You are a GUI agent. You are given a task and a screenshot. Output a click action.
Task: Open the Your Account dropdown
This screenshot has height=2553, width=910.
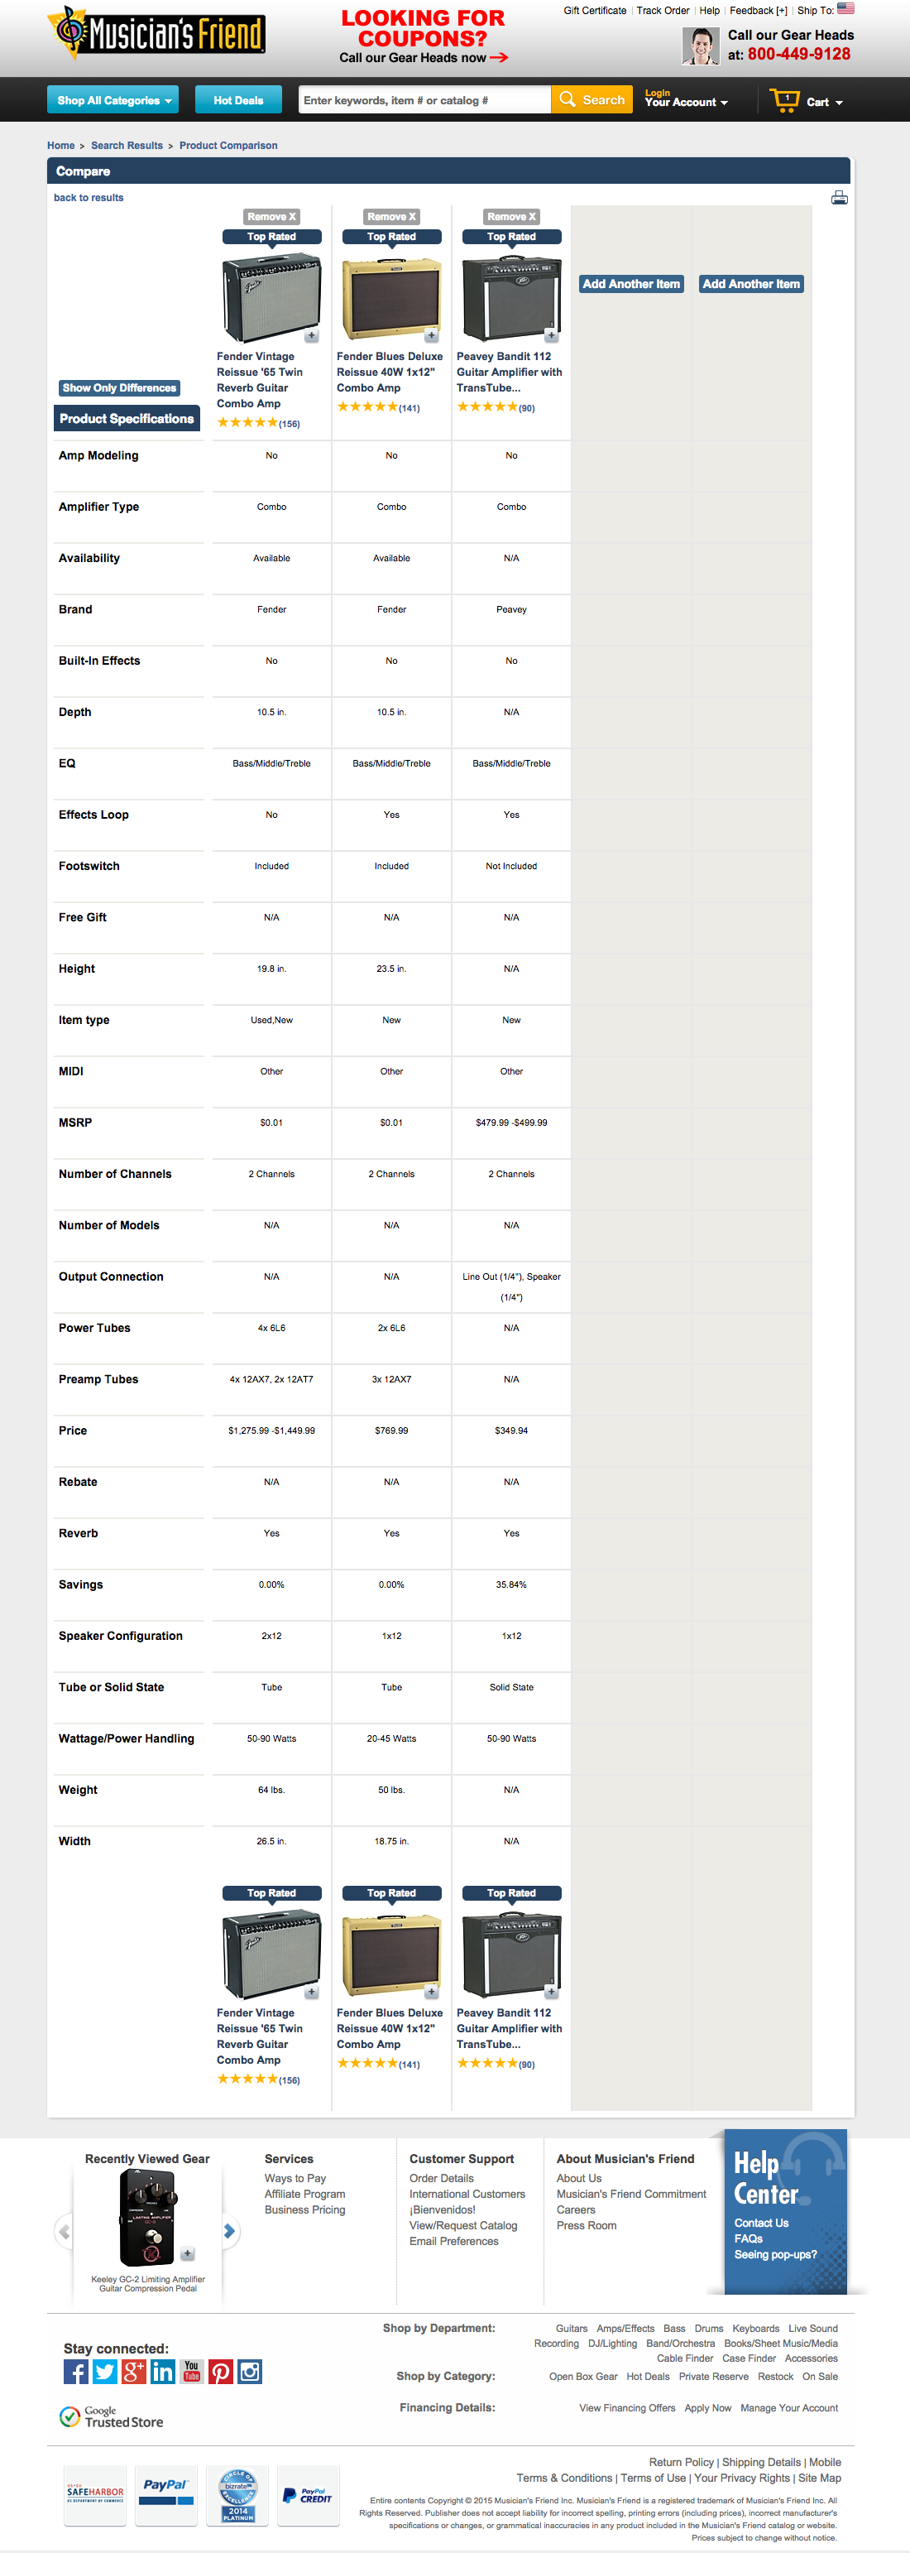(686, 101)
